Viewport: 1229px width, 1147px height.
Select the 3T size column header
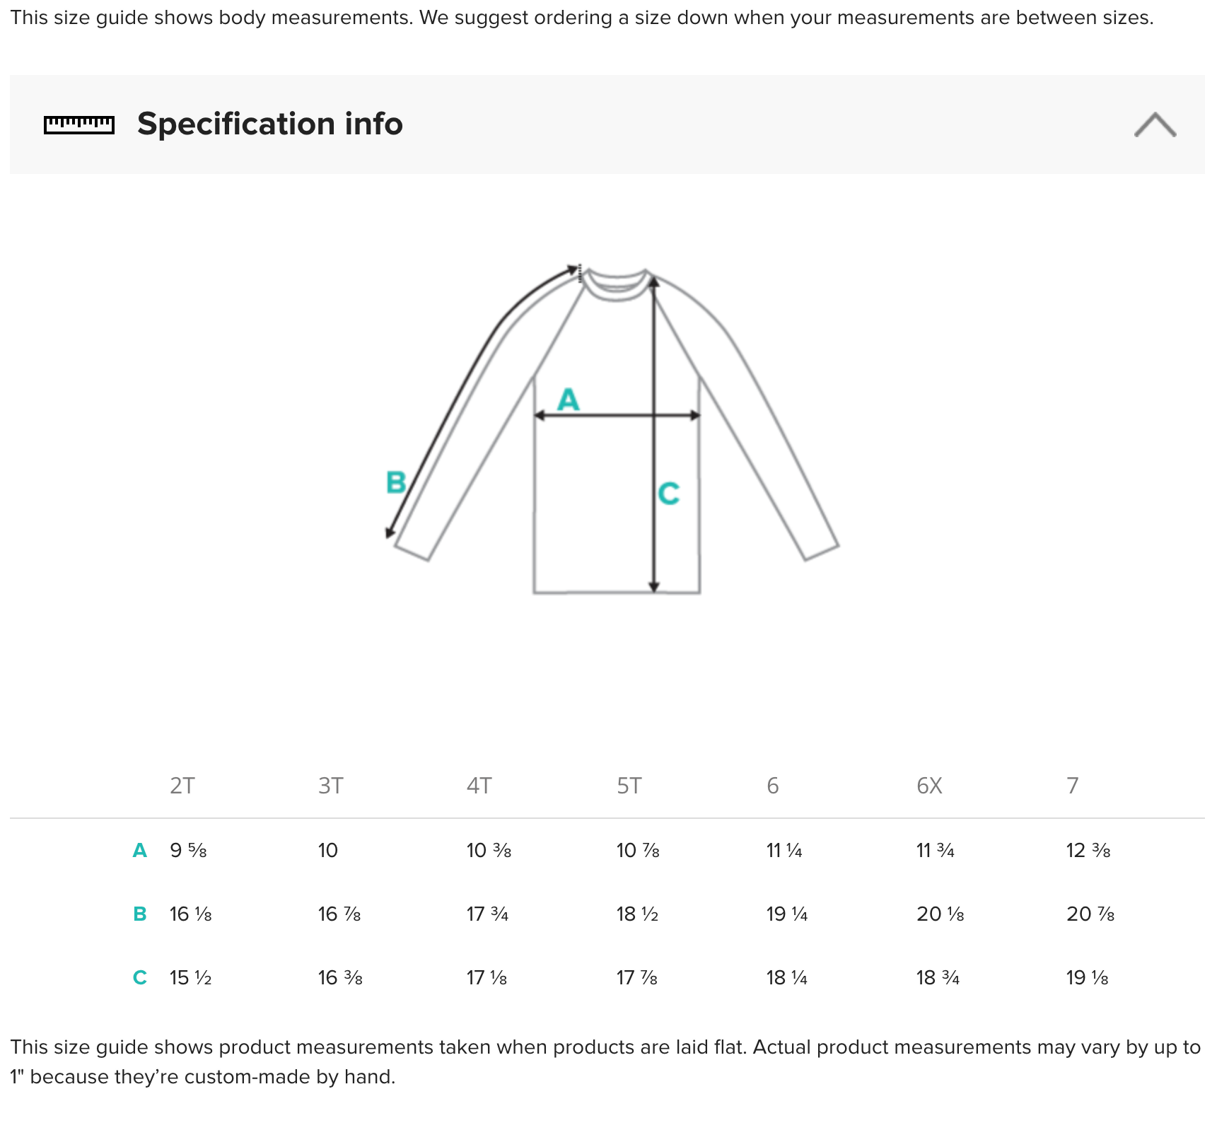[x=330, y=786]
